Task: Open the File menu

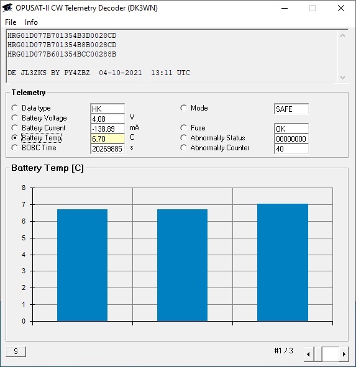Action: pyautogui.click(x=11, y=22)
